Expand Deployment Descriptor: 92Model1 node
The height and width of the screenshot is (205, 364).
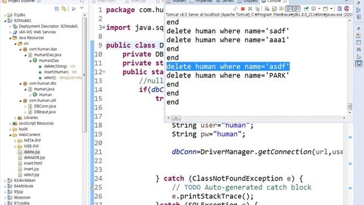pos(10,27)
